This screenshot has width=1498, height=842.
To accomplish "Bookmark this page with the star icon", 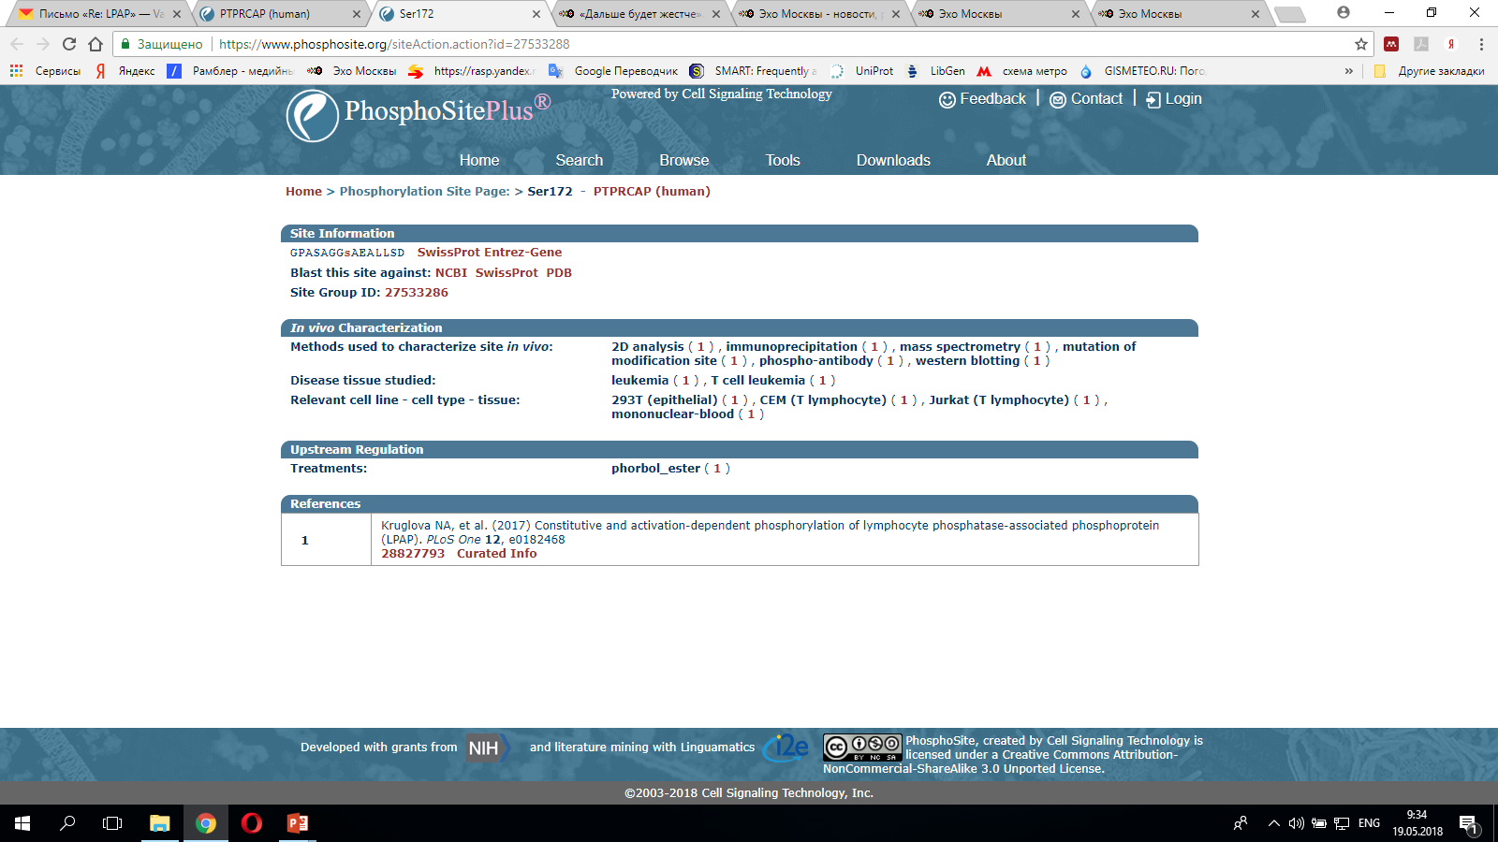I will click(1360, 44).
